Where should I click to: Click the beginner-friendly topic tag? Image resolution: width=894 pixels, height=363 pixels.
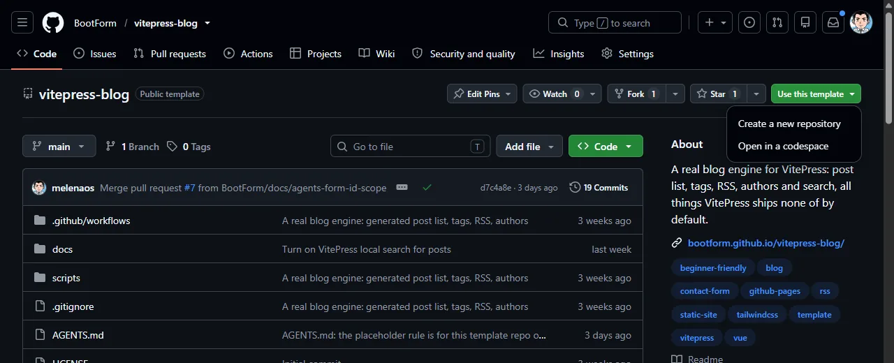pos(713,268)
